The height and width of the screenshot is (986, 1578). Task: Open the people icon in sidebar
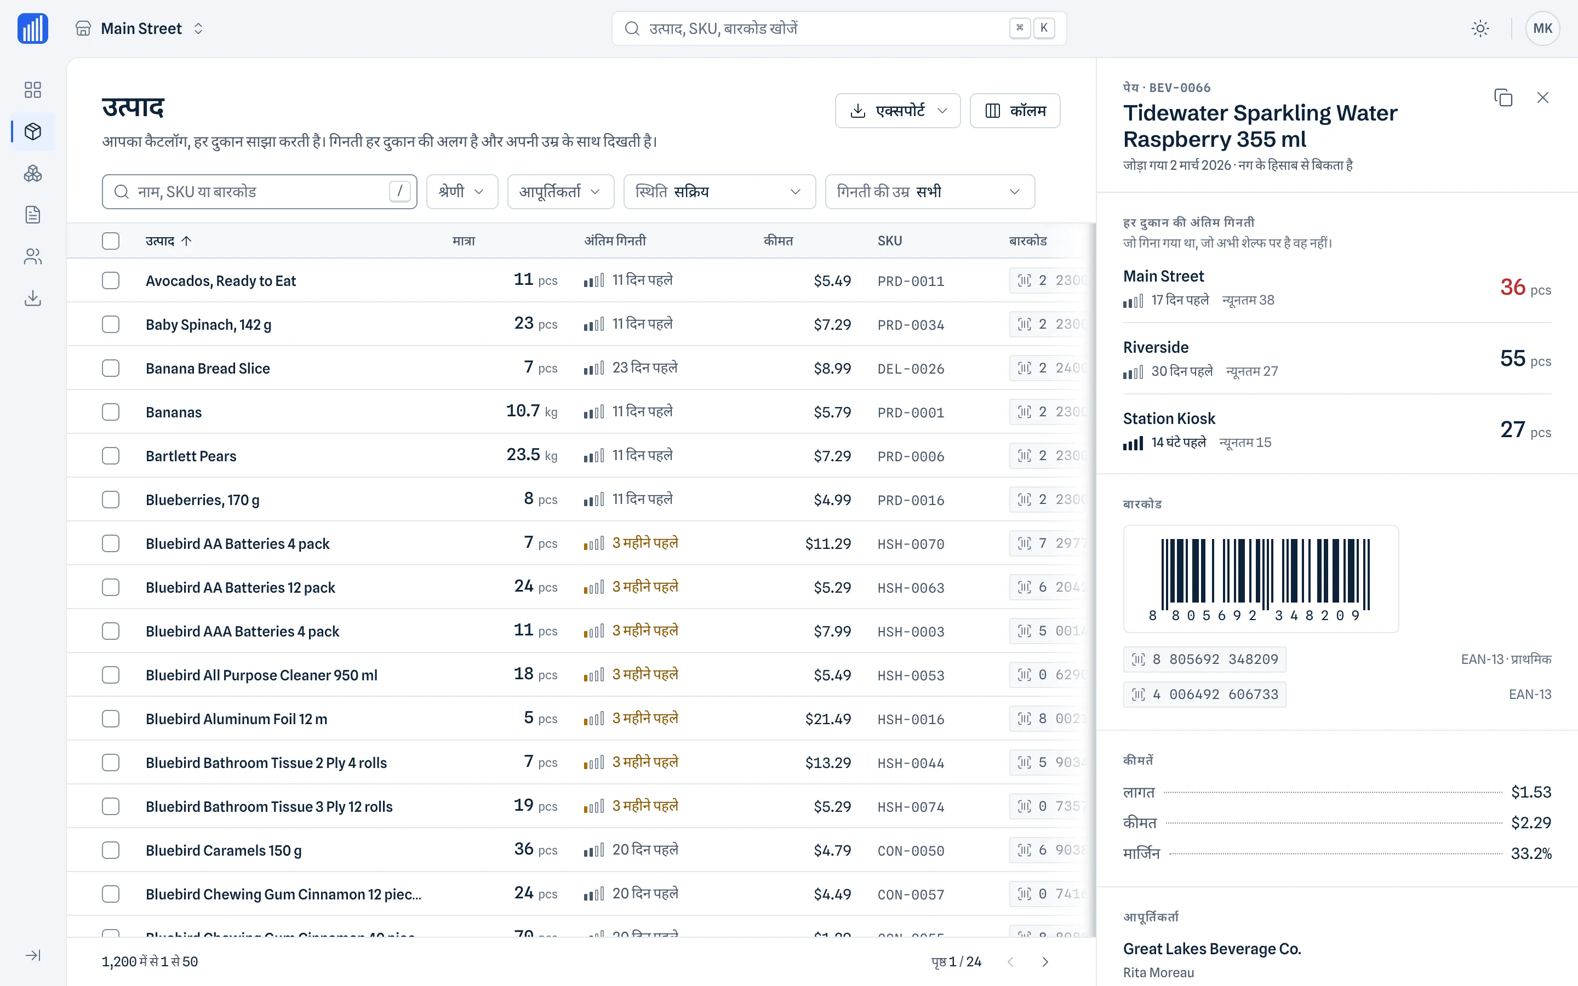(x=33, y=256)
